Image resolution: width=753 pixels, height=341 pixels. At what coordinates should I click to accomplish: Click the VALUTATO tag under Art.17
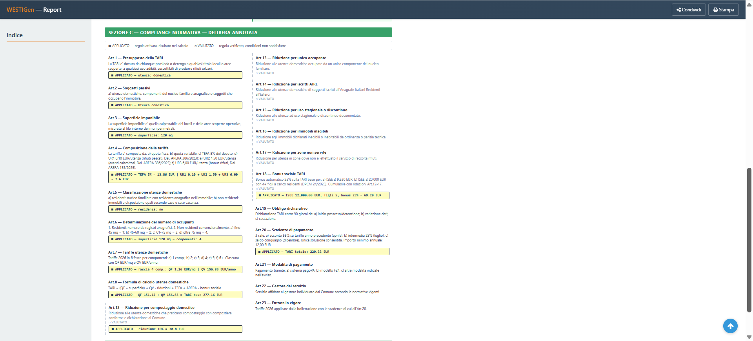(x=265, y=163)
